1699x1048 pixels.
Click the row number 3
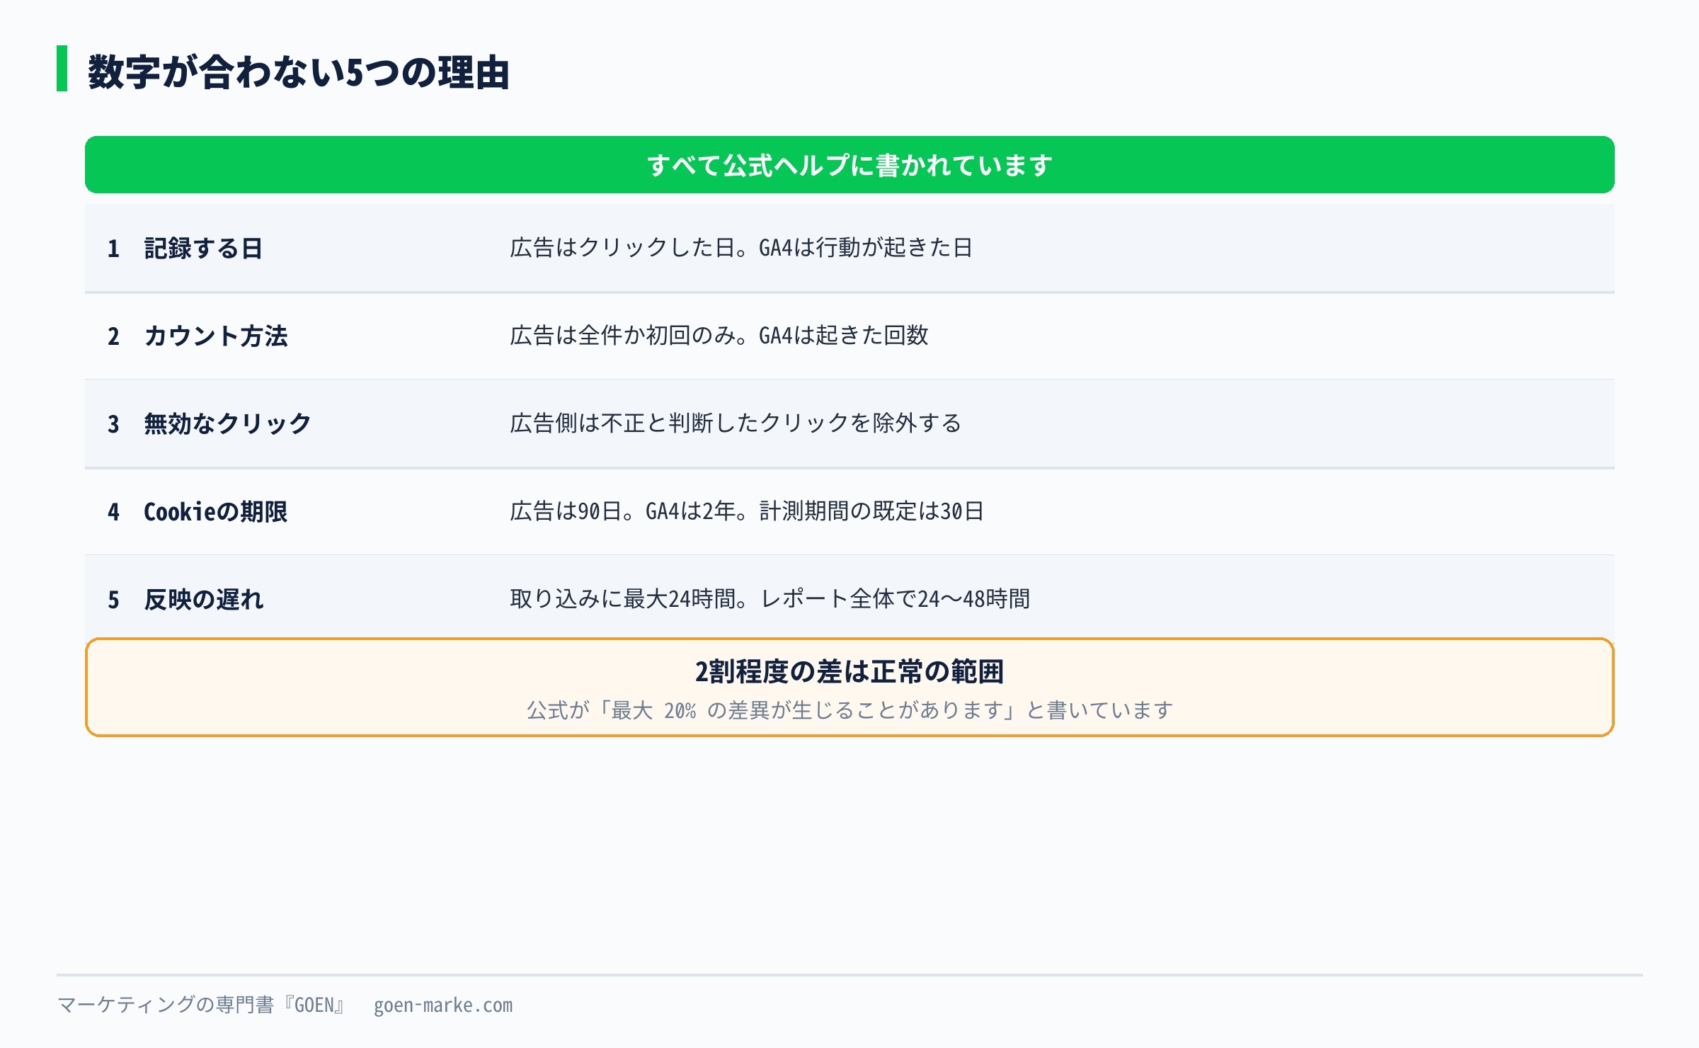point(113,424)
